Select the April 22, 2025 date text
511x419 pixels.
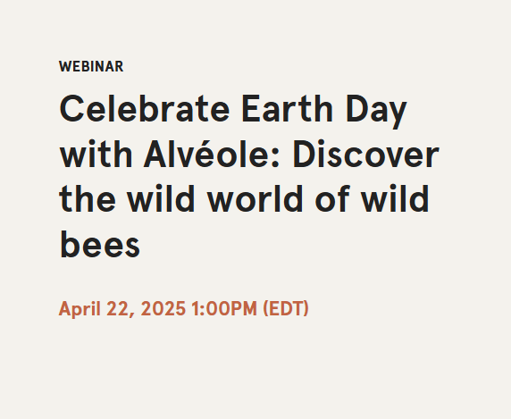click(x=122, y=308)
